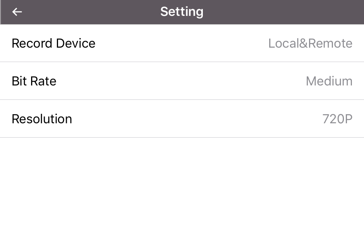This screenshot has width=364, height=242.
Task: Click the blank area below the Resolution row
Action: point(182,190)
